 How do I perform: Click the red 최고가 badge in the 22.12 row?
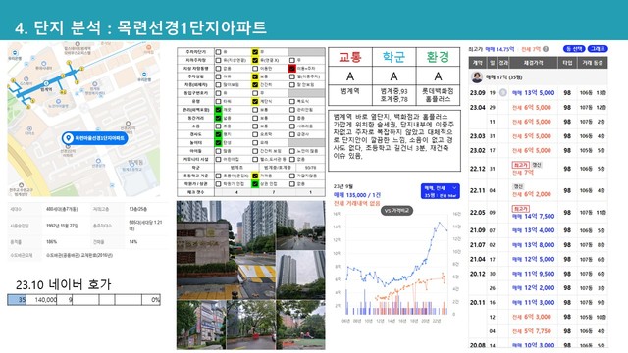pyautogui.click(x=521, y=165)
